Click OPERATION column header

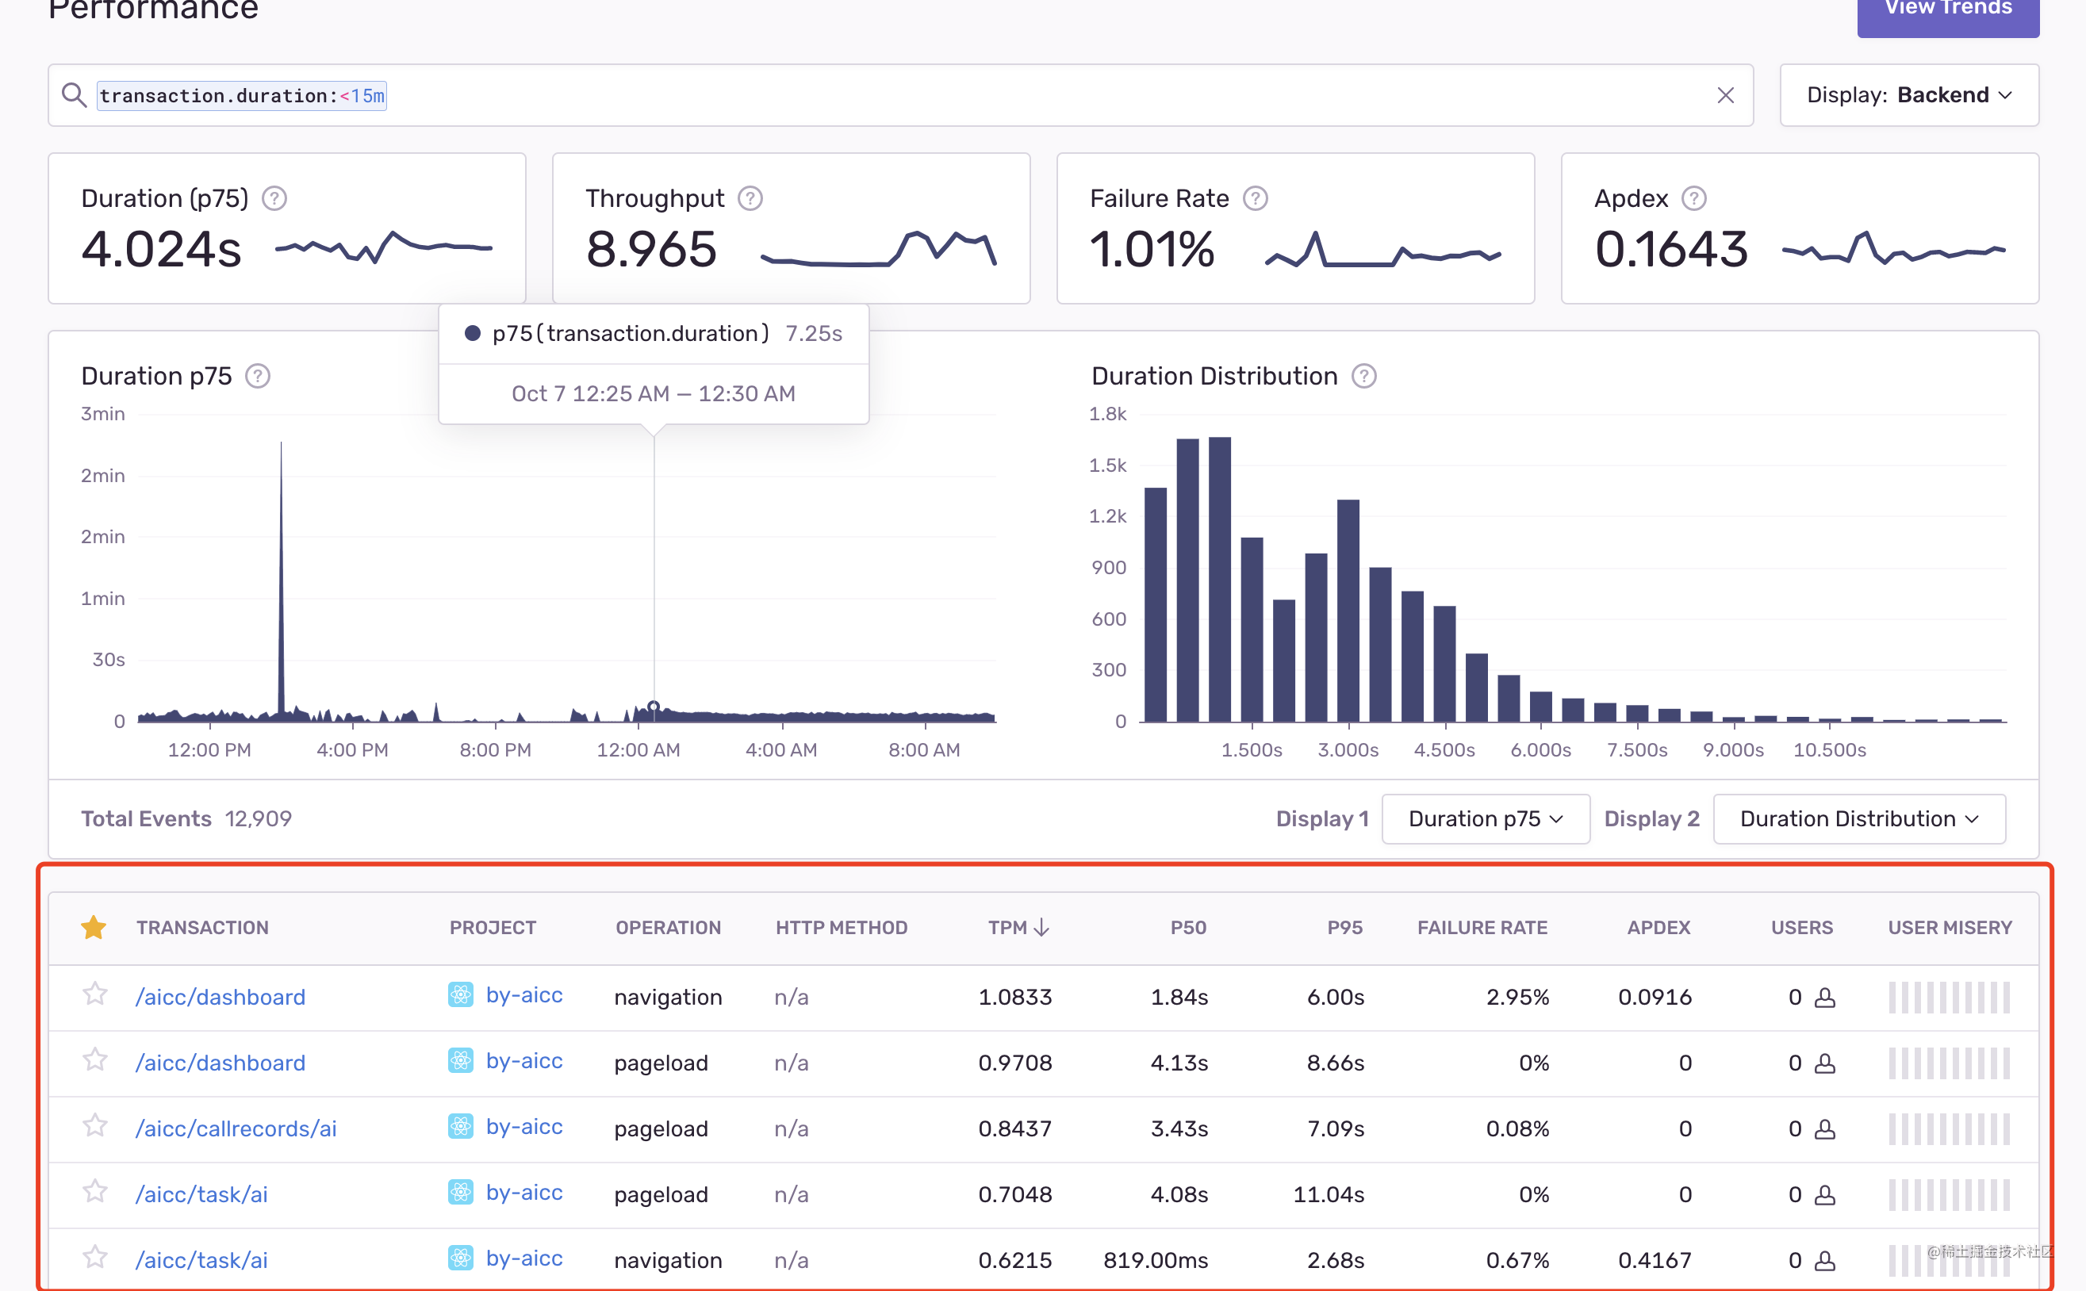[x=668, y=927]
